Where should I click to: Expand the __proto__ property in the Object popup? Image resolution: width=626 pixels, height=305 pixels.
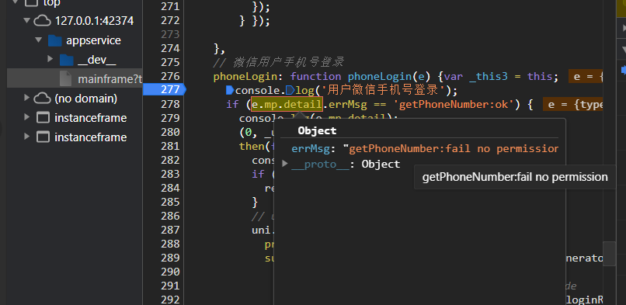point(285,164)
